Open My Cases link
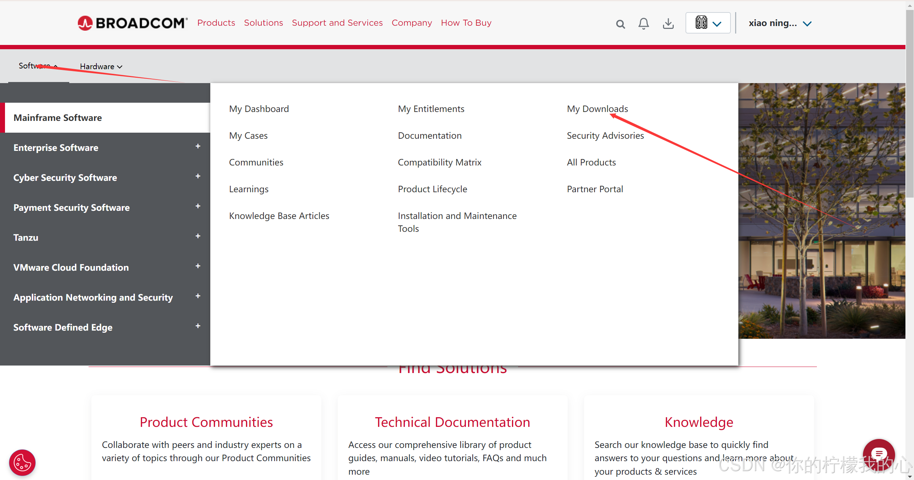The image size is (914, 480). point(248,136)
